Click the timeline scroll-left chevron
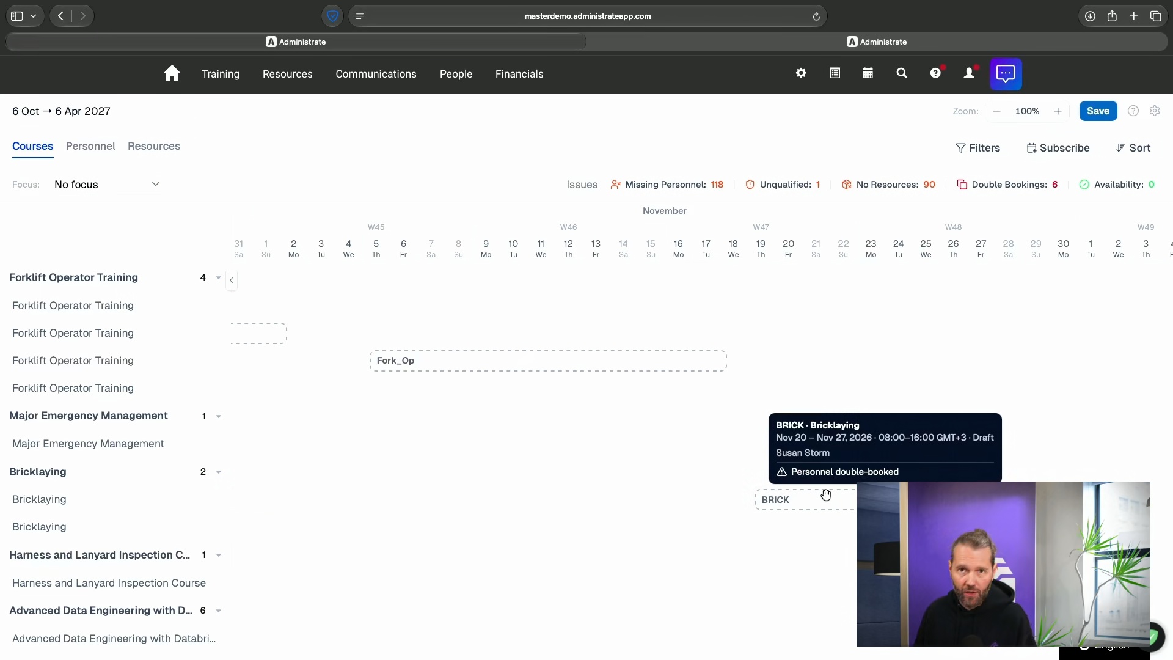The width and height of the screenshot is (1173, 660). [232, 280]
